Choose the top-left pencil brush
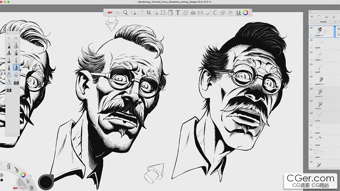 [9, 46]
